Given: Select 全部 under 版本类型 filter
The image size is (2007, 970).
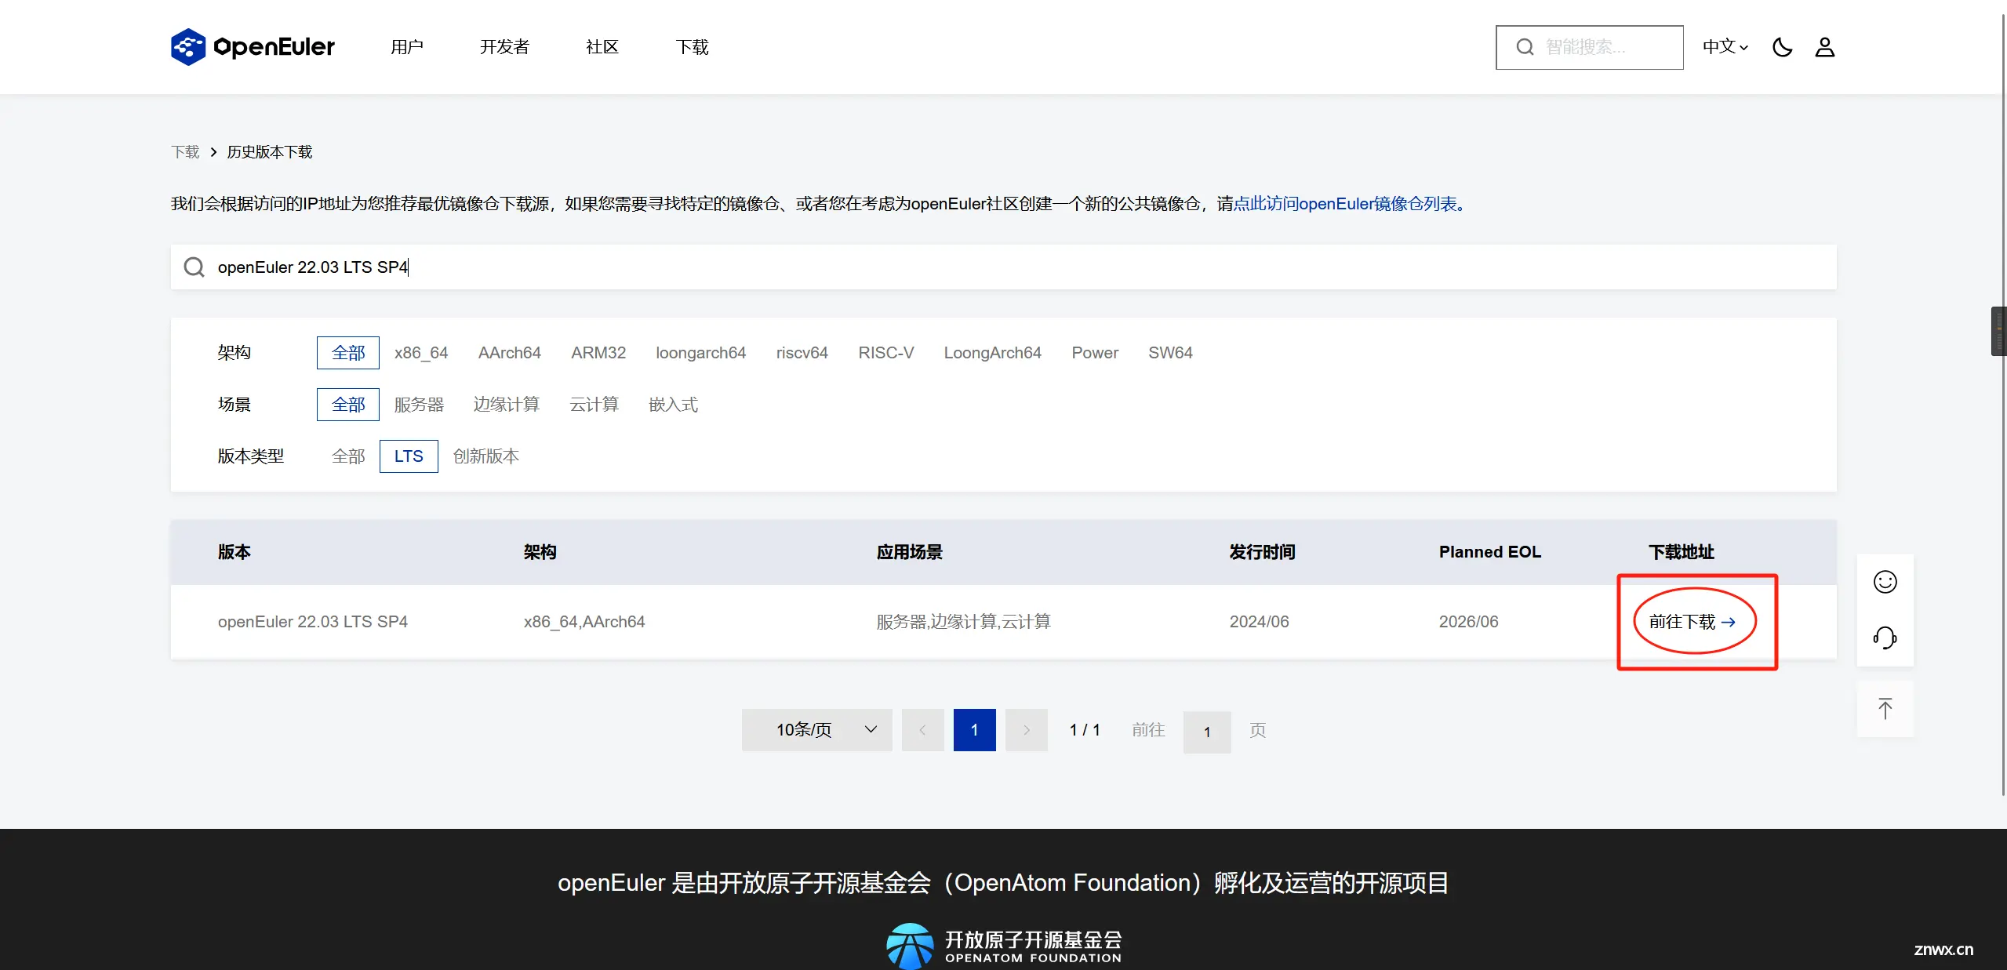Looking at the screenshot, I should [x=348, y=456].
